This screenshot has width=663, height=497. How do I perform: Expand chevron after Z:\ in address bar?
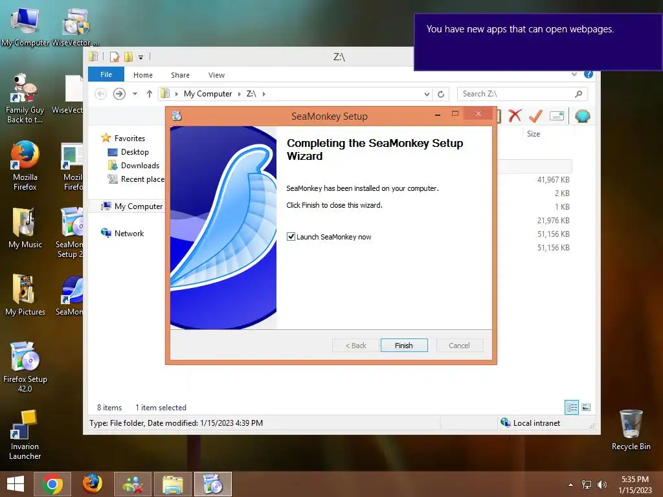point(264,94)
